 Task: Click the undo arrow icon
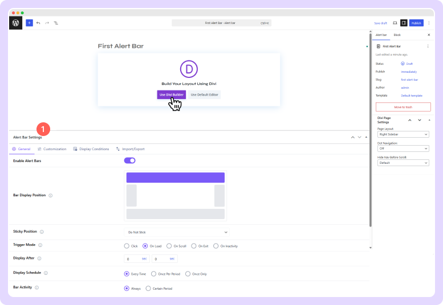[x=38, y=23]
